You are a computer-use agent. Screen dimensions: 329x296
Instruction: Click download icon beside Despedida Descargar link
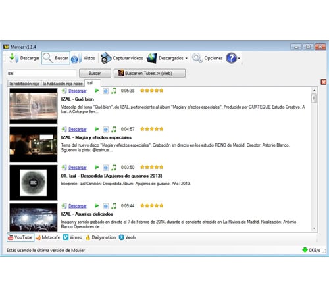(64, 168)
